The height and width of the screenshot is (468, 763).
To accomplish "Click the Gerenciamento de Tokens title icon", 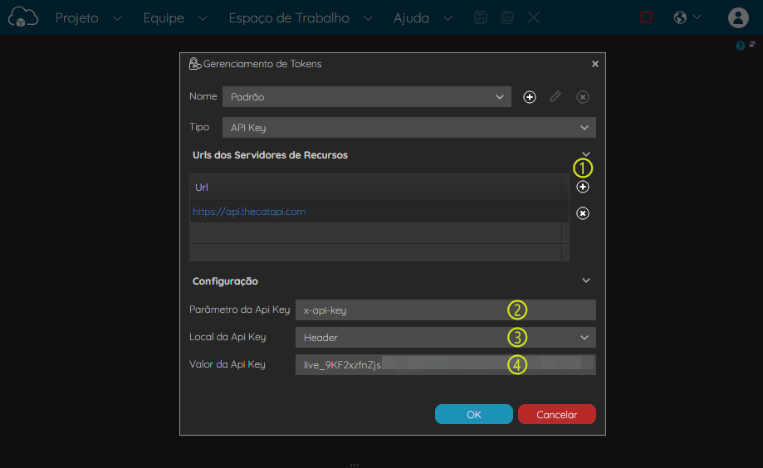I will pyautogui.click(x=194, y=64).
